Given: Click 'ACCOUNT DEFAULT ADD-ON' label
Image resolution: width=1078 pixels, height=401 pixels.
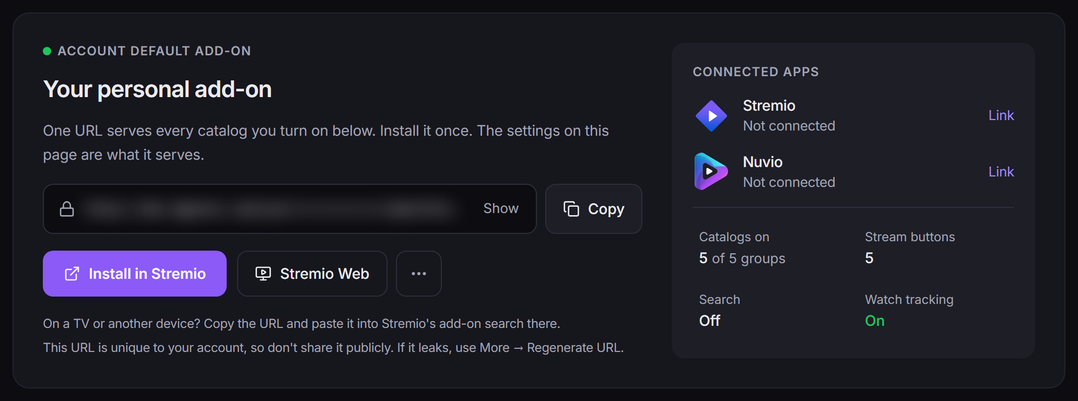Looking at the screenshot, I should (x=154, y=51).
